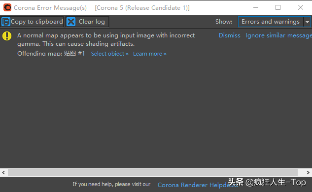This screenshot has height=192, width=312.
Task: Follow the Learn more link
Action: [x=150, y=54]
